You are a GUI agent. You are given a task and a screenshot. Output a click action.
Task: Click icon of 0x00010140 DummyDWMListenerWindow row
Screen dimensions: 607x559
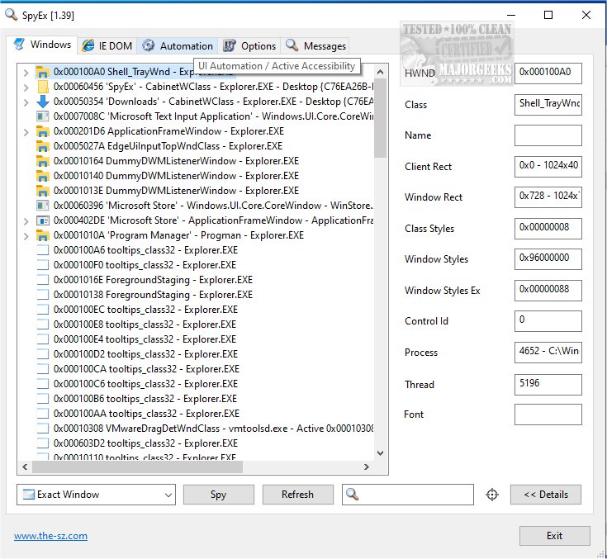point(42,176)
